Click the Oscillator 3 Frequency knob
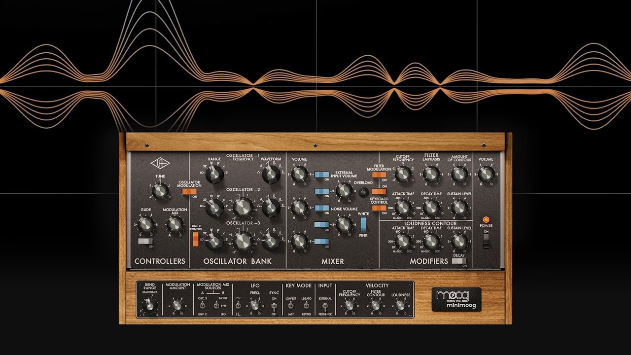 coord(243,241)
